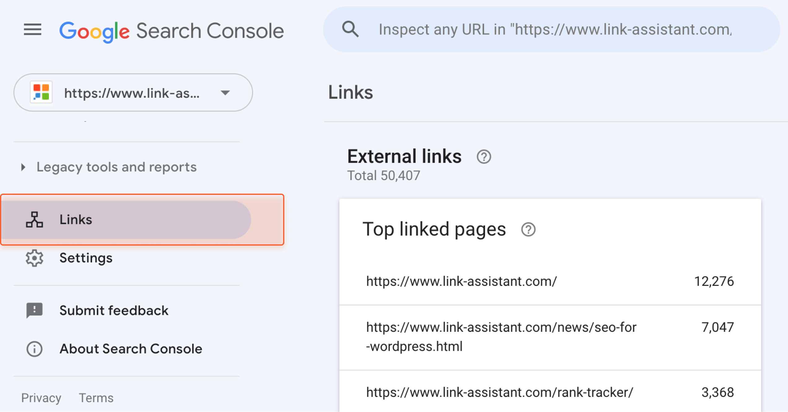Click the search magnifier icon
Image resolution: width=788 pixels, height=412 pixels.
350,29
